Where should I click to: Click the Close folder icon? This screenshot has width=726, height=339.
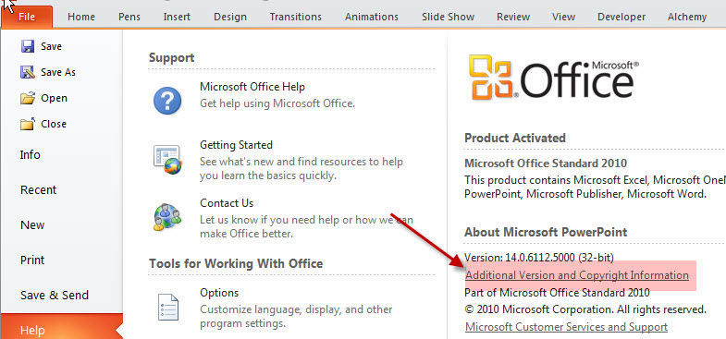click(x=28, y=124)
